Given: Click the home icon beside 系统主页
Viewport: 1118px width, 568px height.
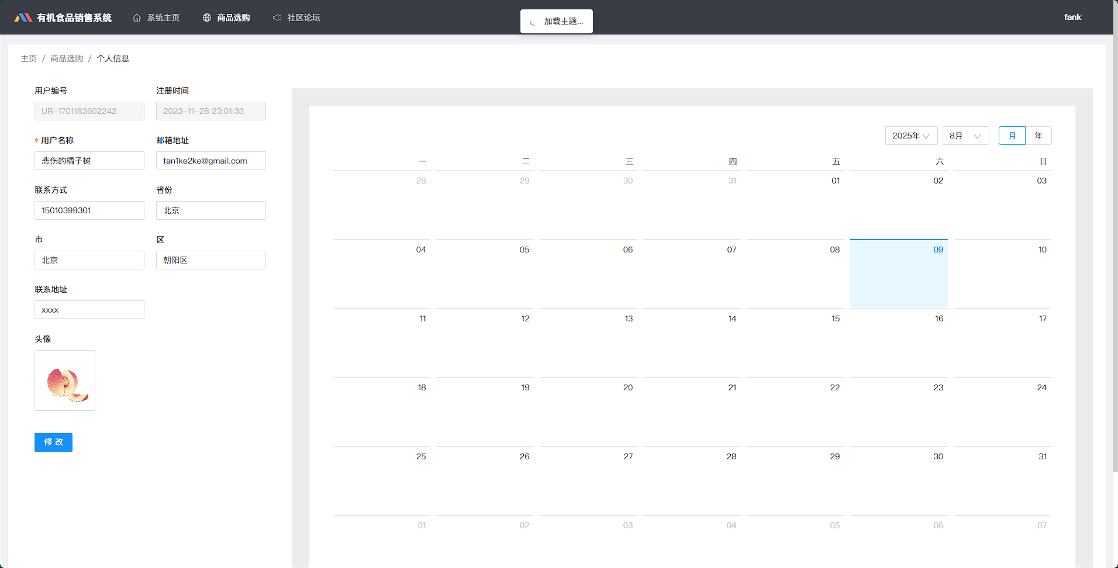Looking at the screenshot, I should (x=137, y=18).
